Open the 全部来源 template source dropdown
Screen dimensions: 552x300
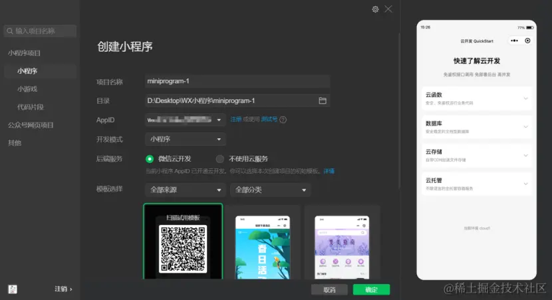[185, 190]
